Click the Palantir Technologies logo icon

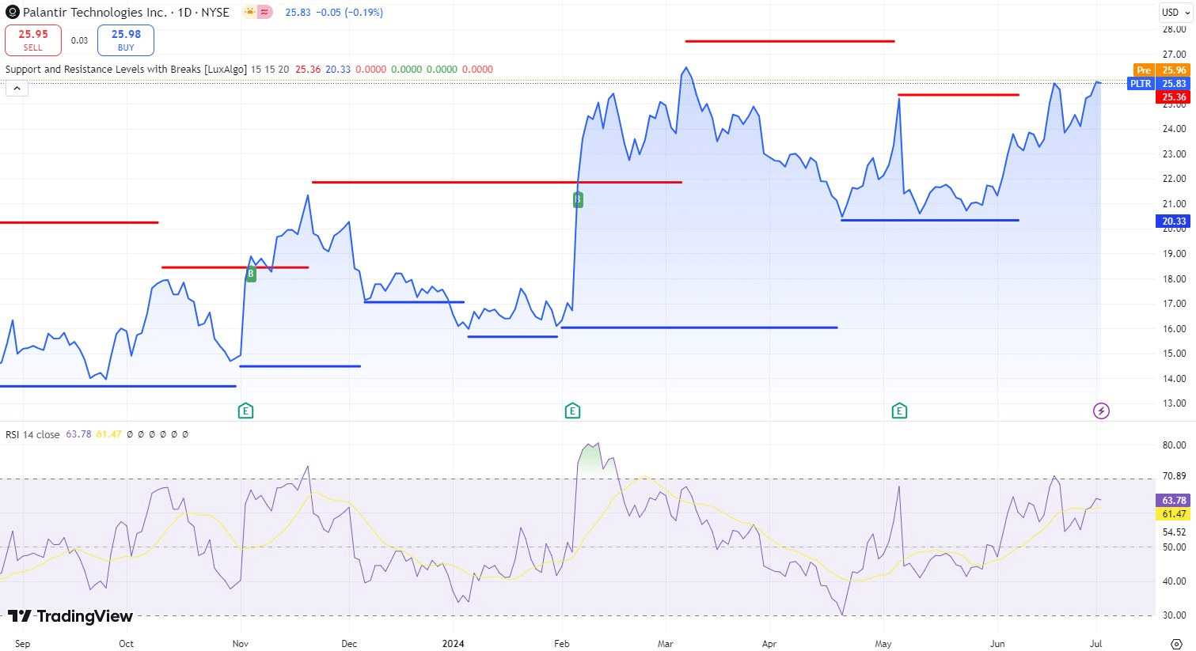click(11, 12)
